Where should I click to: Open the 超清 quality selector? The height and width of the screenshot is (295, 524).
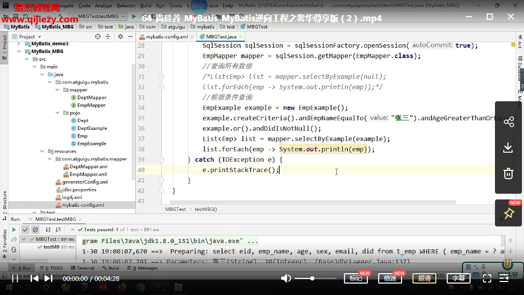pos(424,278)
